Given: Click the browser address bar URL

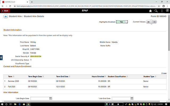Looking at the screenshot, I should 86,6.
